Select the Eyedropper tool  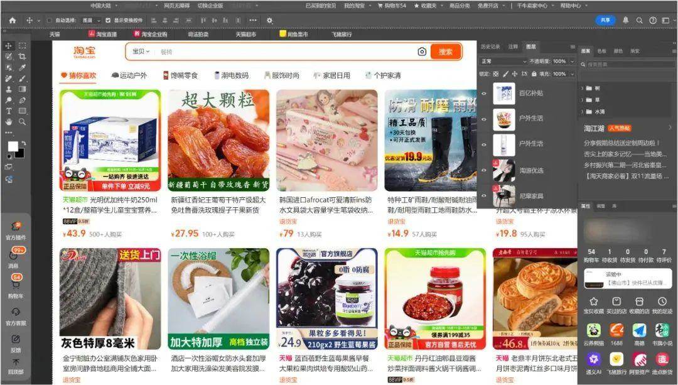click(x=22, y=67)
